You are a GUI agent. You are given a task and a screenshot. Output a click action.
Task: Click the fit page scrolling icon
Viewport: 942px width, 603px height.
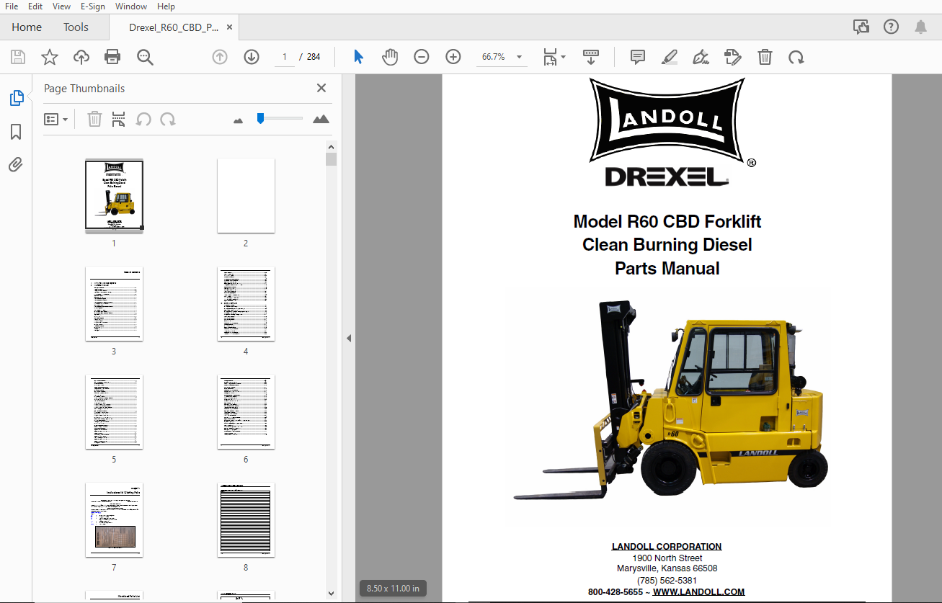pyautogui.click(x=551, y=57)
